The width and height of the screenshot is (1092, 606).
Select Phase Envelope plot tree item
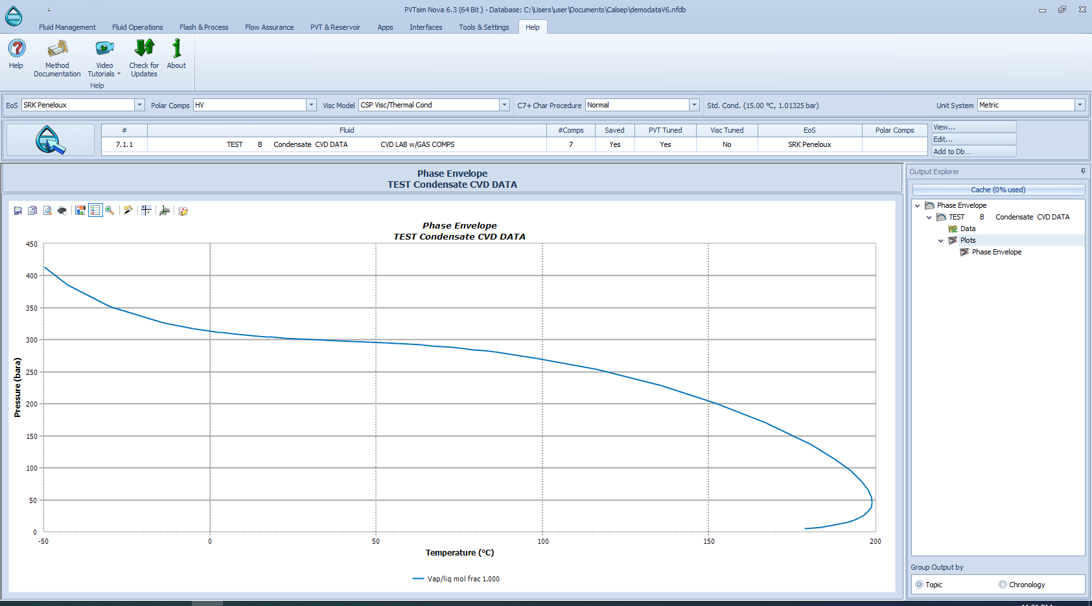[997, 252]
